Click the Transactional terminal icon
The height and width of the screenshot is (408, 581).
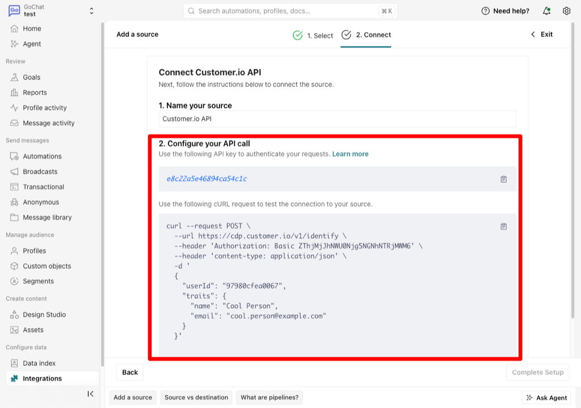pos(14,187)
